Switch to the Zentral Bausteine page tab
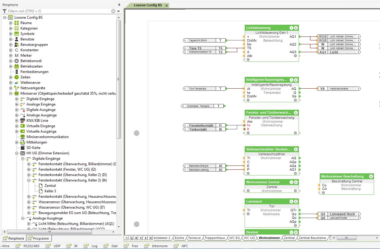Viewport: 380px width, 249px height. [312, 238]
